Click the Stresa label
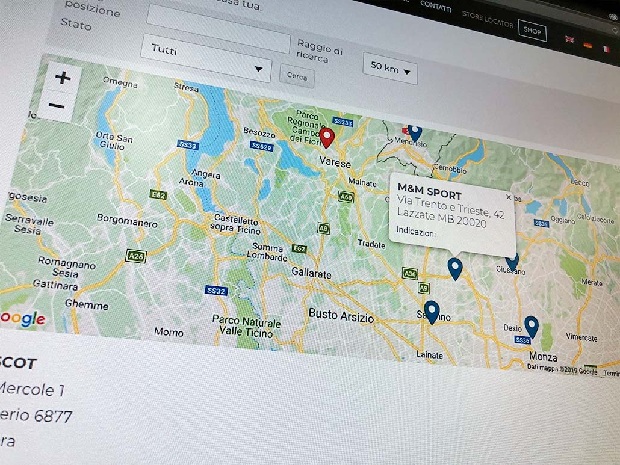 pos(186,87)
